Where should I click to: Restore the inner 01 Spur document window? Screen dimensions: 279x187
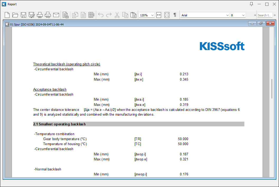pos(261,24)
